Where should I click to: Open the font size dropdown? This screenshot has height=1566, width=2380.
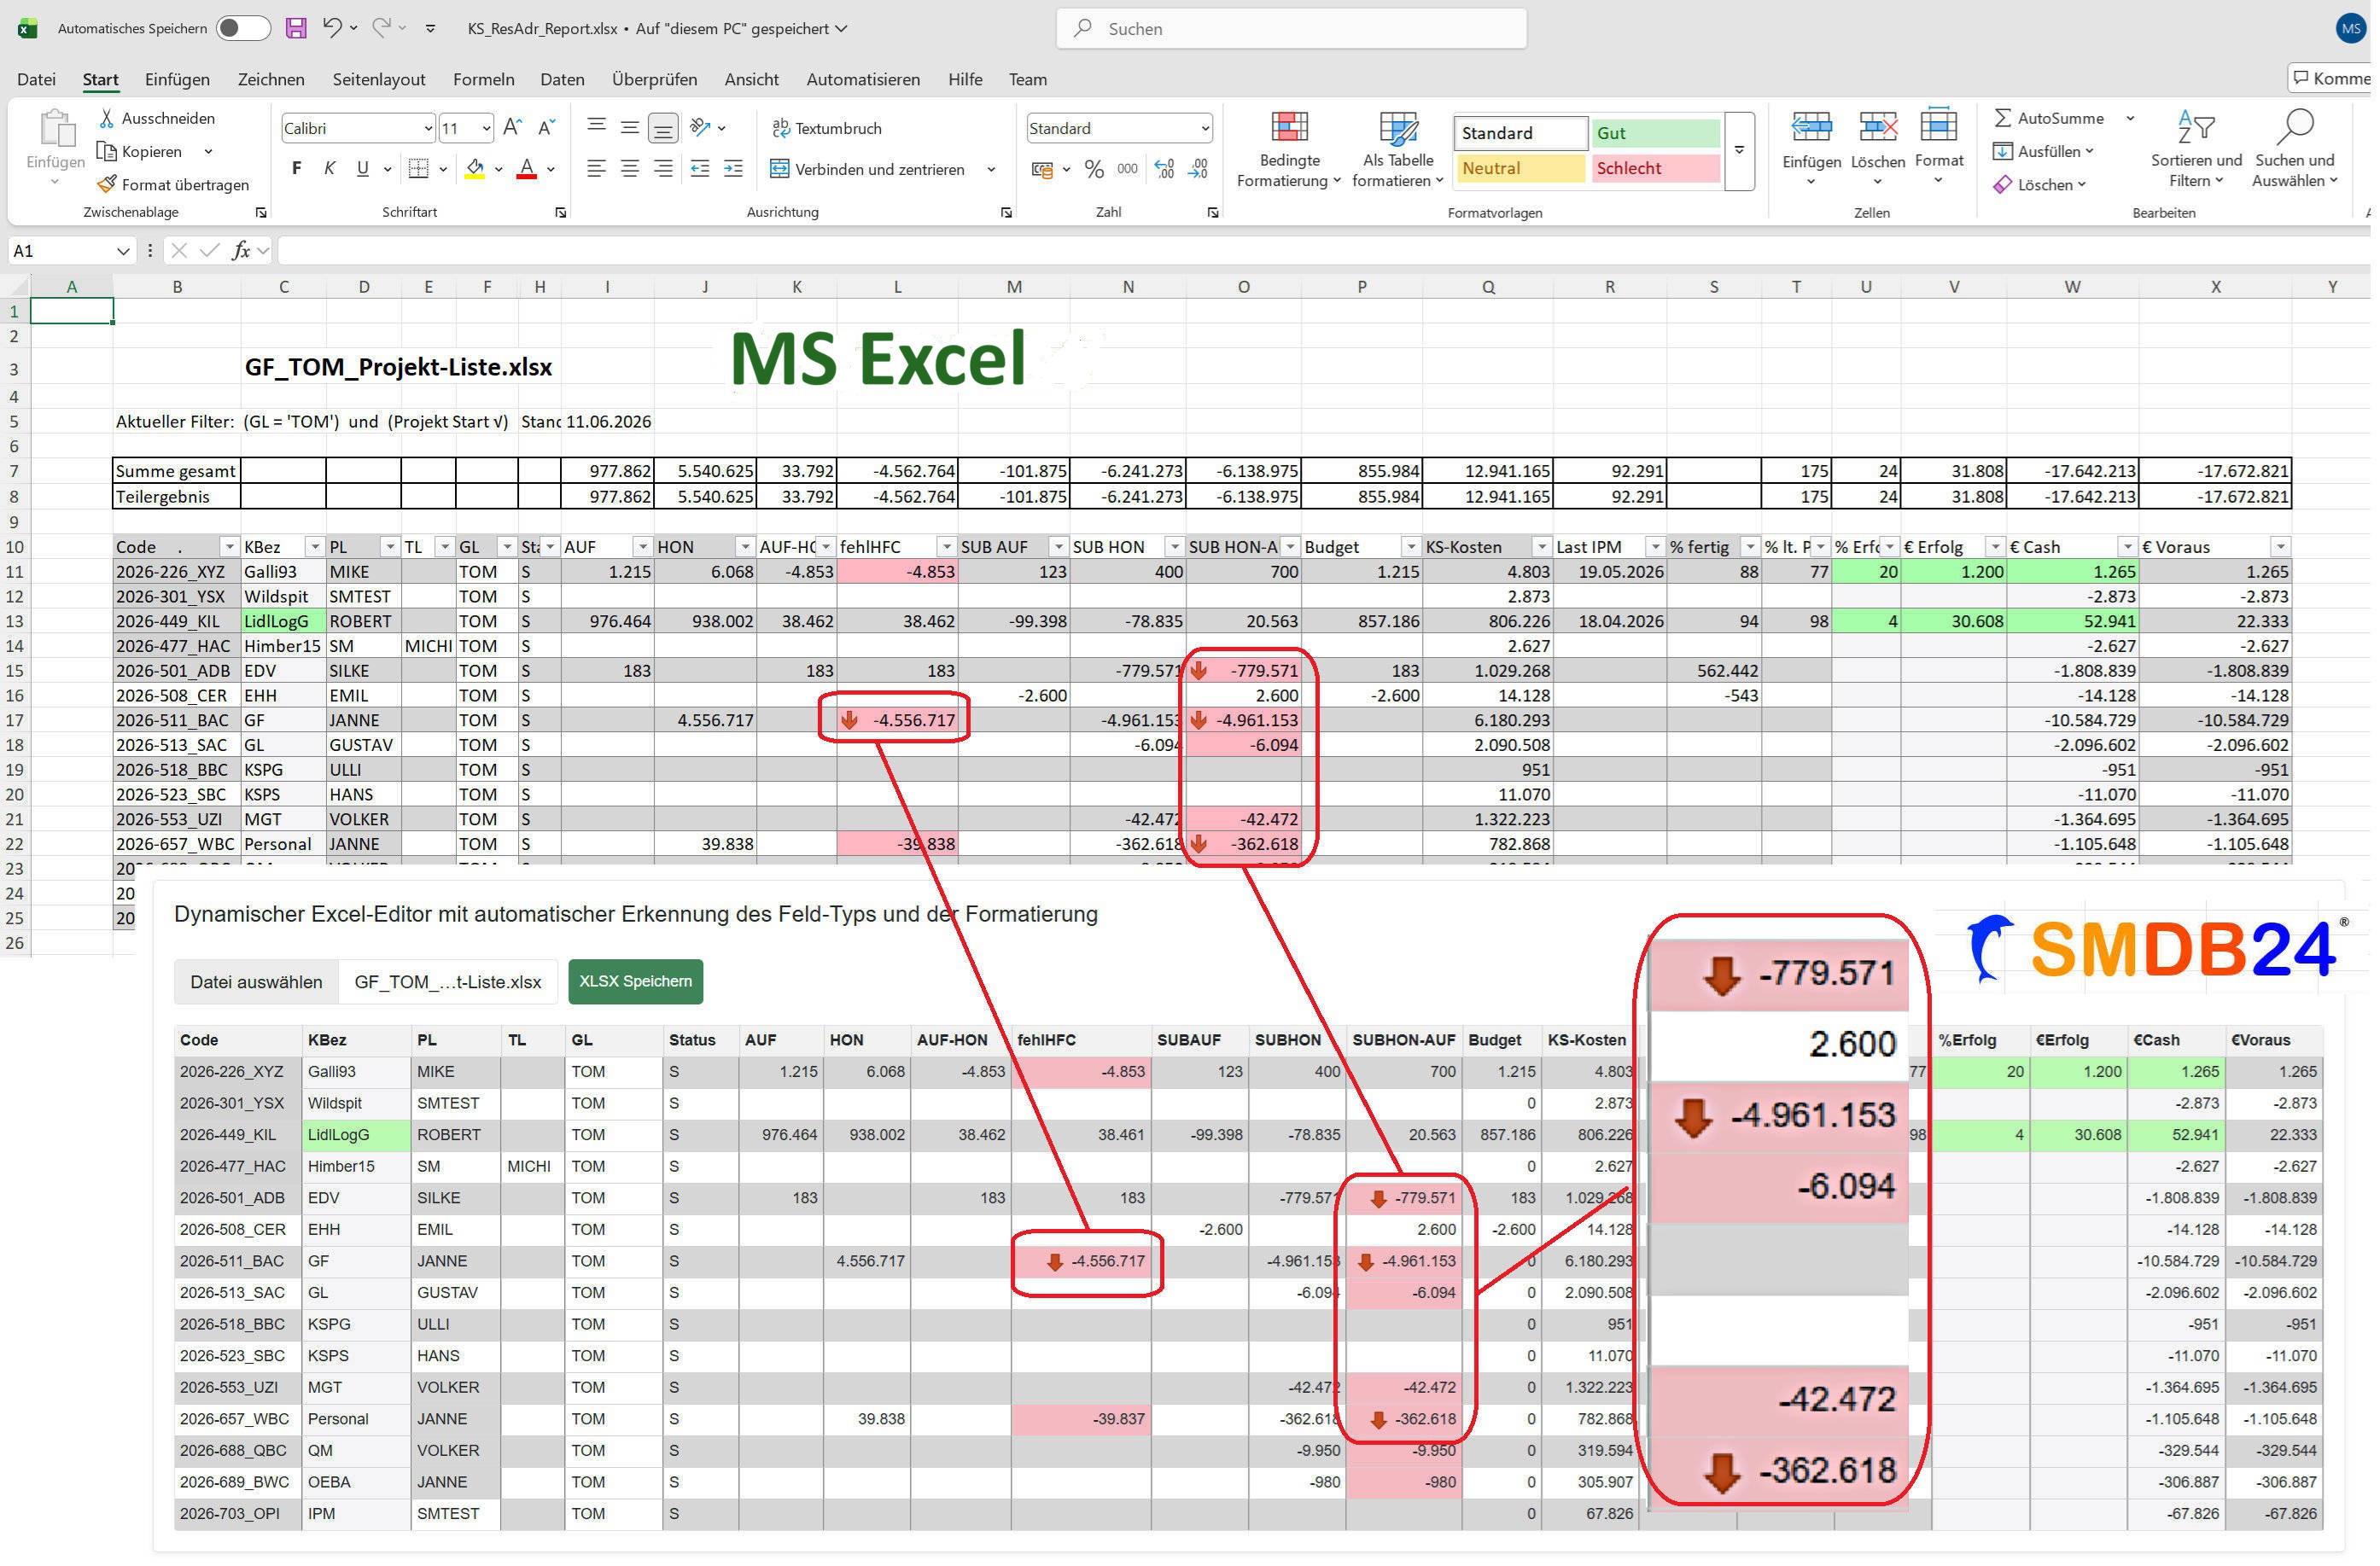[486, 128]
